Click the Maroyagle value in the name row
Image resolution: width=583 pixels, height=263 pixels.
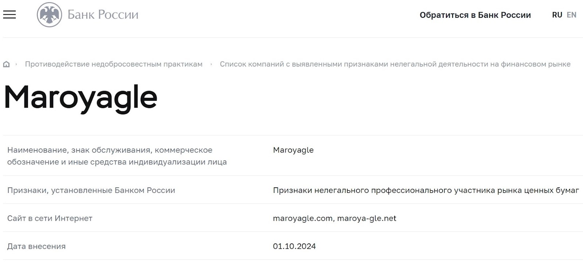pos(293,150)
